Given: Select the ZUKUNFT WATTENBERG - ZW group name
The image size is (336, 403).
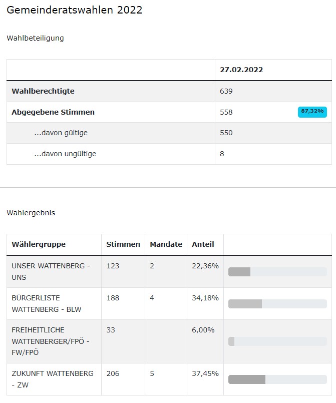Looking at the screenshot, I should [53, 379].
